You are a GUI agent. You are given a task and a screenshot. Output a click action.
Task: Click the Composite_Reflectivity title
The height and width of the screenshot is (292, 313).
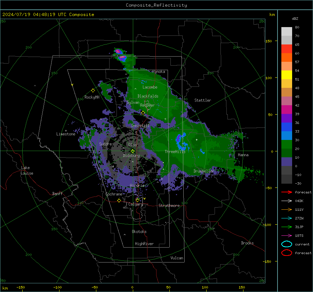pos(156,5)
